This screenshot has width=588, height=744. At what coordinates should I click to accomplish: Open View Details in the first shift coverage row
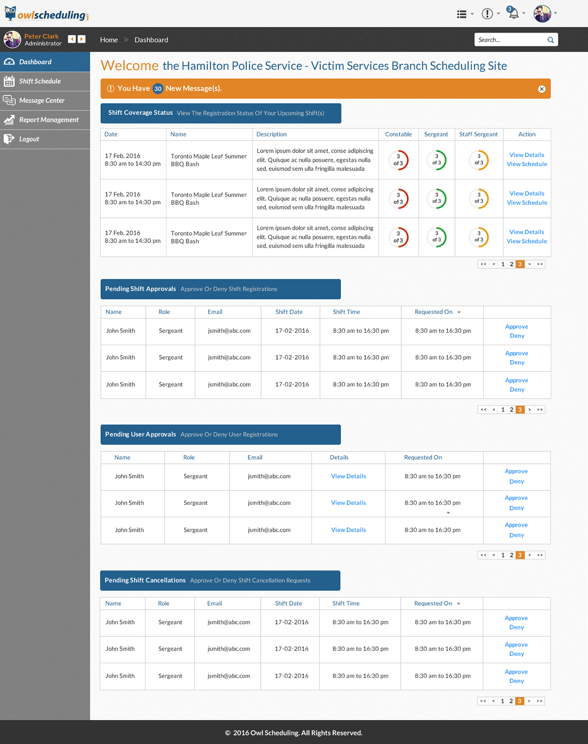[527, 155]
